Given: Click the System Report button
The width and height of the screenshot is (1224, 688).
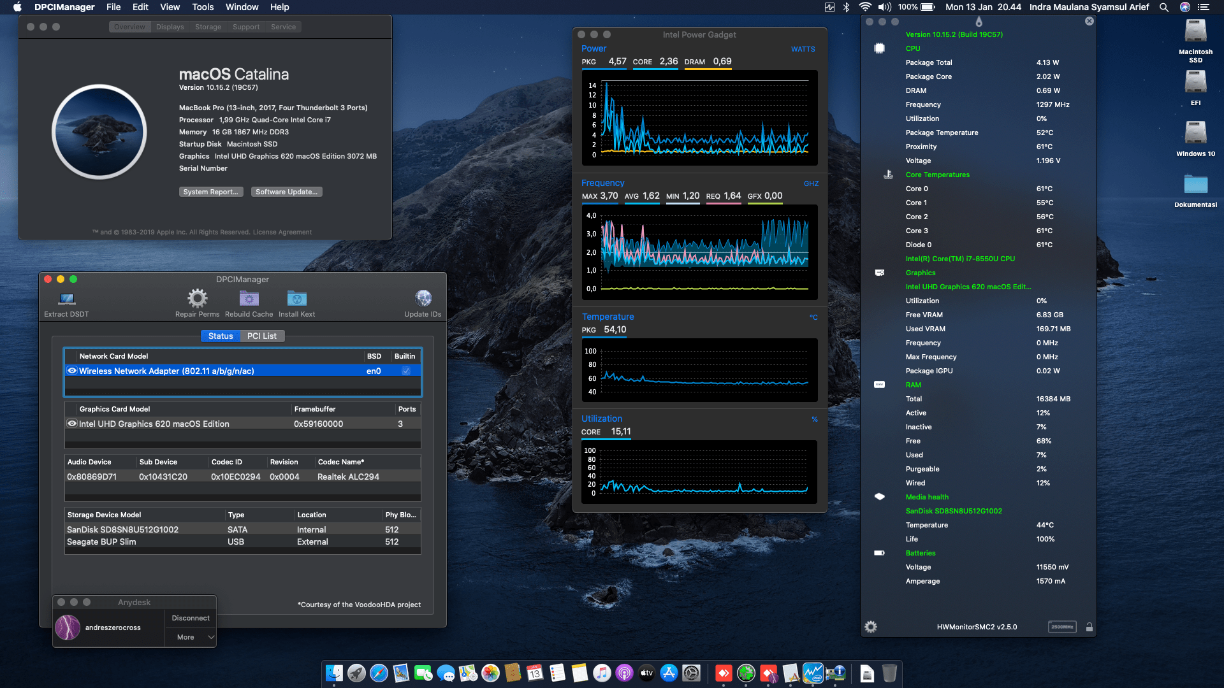Looking at the screenshot, I should pyautogui.click(x=211, y=191).
